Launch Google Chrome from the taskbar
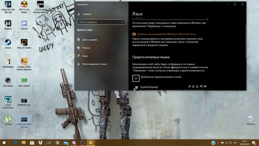 click(57, 143)
